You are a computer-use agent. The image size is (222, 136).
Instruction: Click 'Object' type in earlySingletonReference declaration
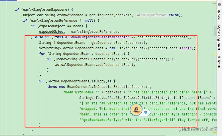29,15
